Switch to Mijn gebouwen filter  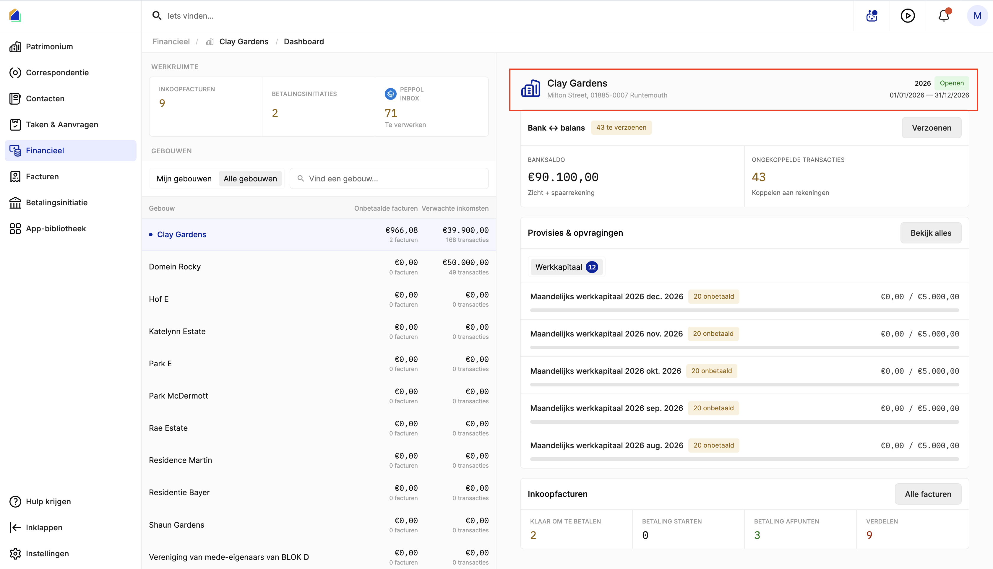point(184,179)
